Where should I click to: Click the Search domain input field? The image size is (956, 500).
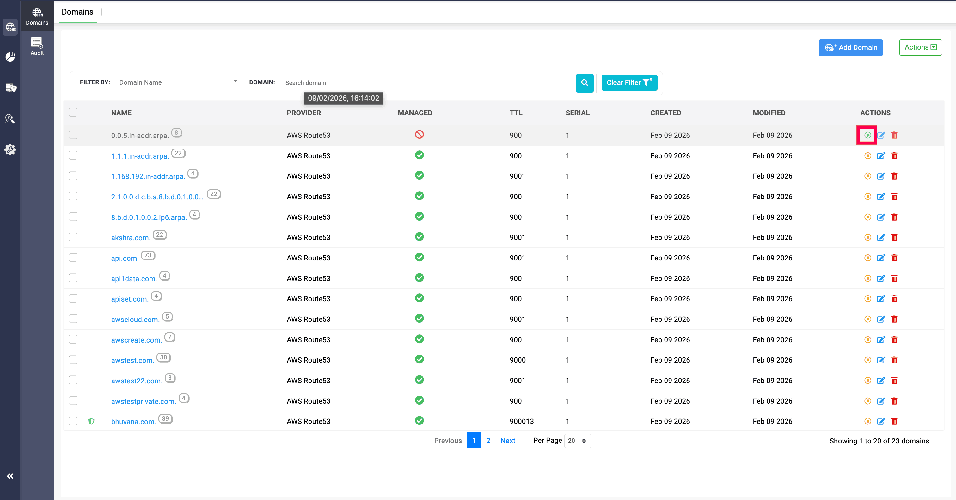click(x=427, y=83)
